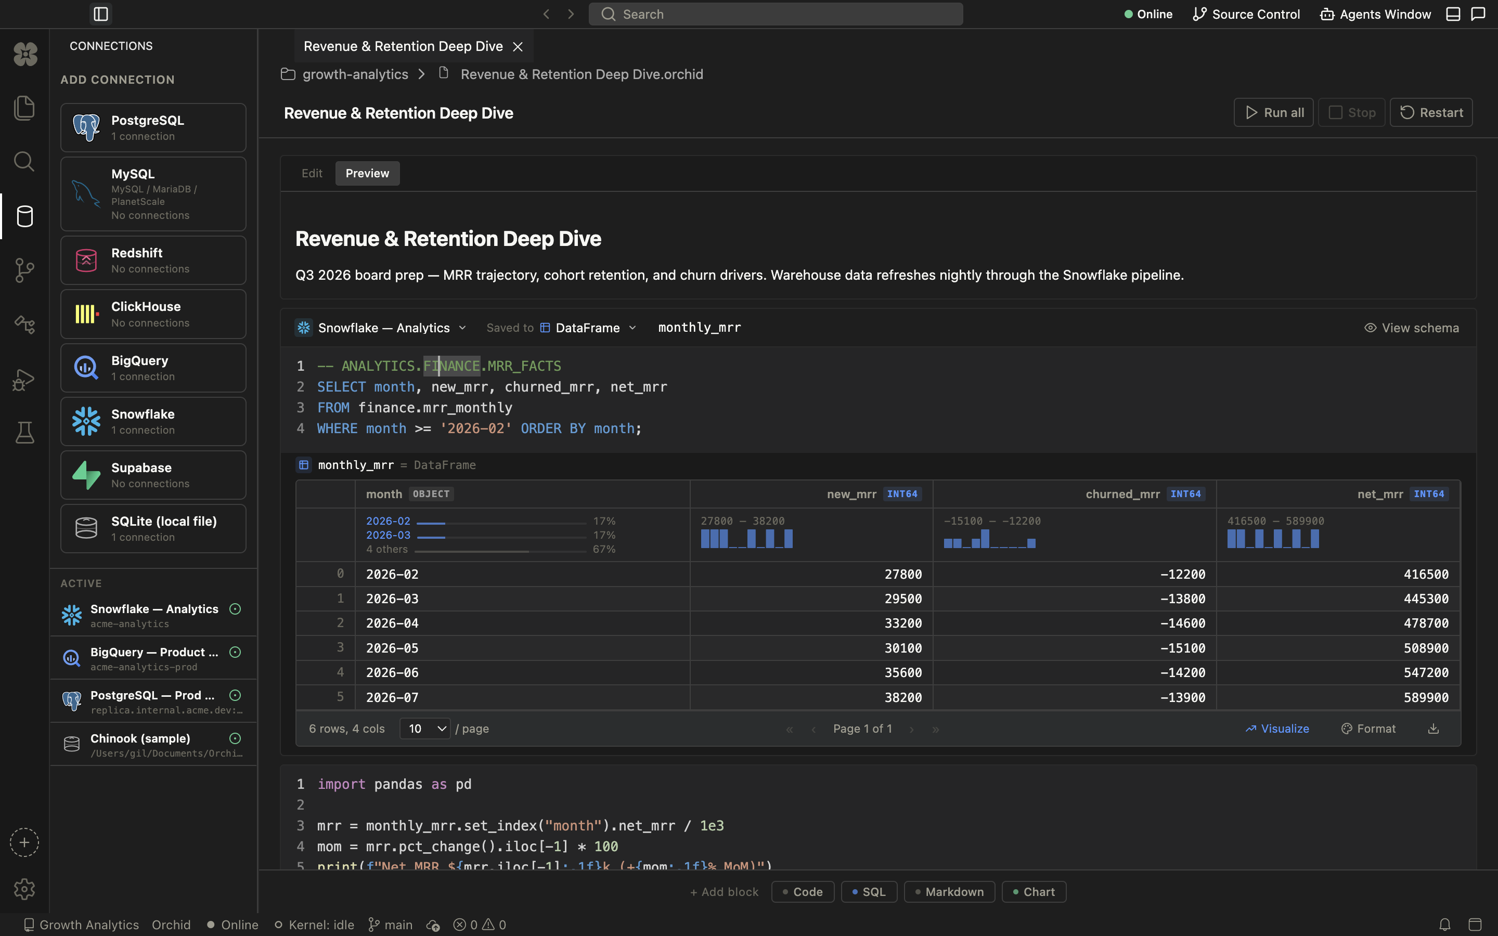
Task: Switch to the Edit tab
Action: [x=312, y=173]
